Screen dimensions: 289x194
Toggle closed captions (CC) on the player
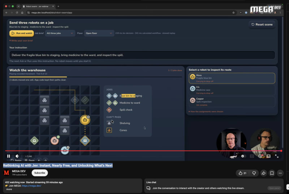coord(252,156)
